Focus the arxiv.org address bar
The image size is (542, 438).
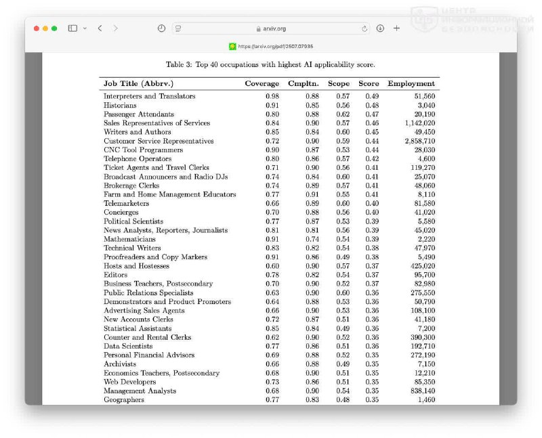(271, 28)
